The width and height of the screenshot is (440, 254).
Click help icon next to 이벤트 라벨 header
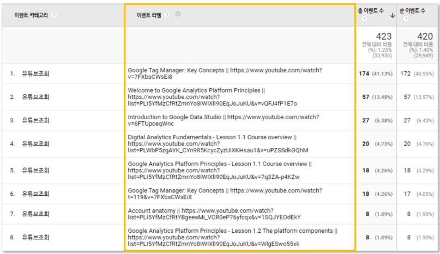(167, 15)
